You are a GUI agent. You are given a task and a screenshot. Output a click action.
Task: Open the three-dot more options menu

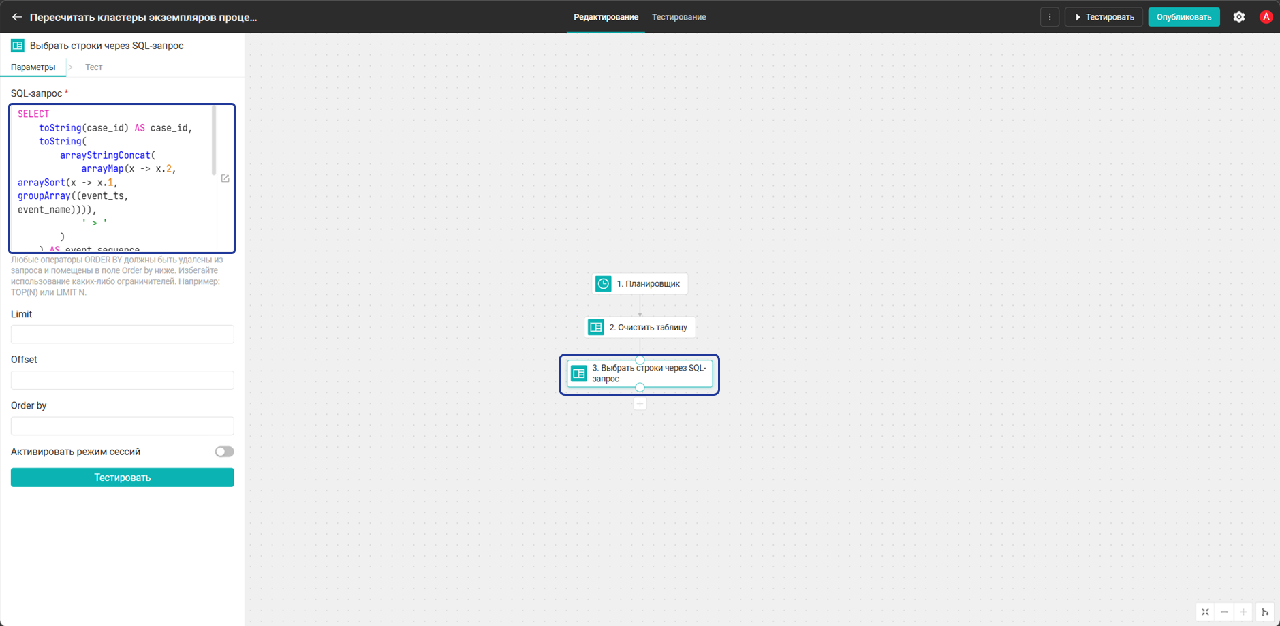coord(1050,17)
